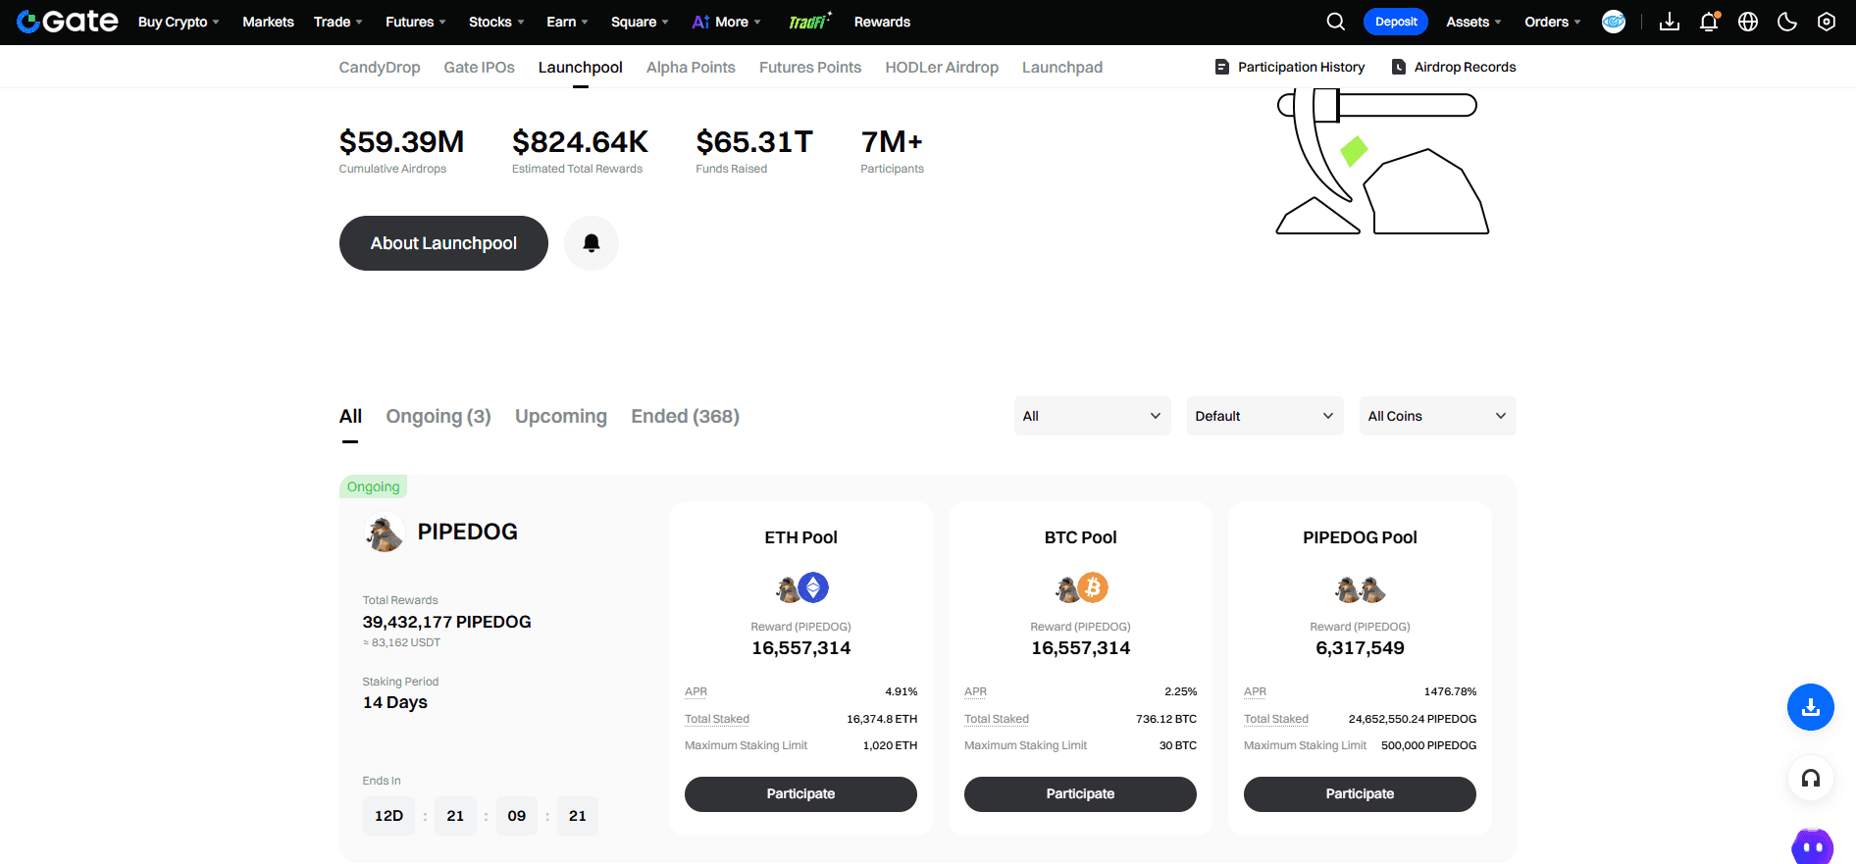Viewport: 1856px width, 864px height.
Task: Expand the Orders dropdown
Action: tap(1553, 22)
